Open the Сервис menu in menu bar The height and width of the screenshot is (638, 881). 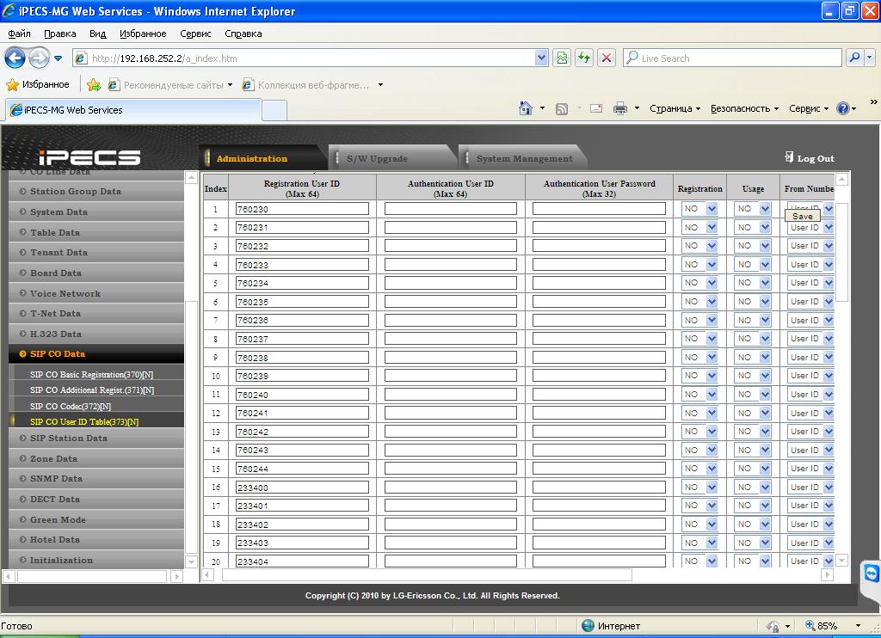coord(195,34)
